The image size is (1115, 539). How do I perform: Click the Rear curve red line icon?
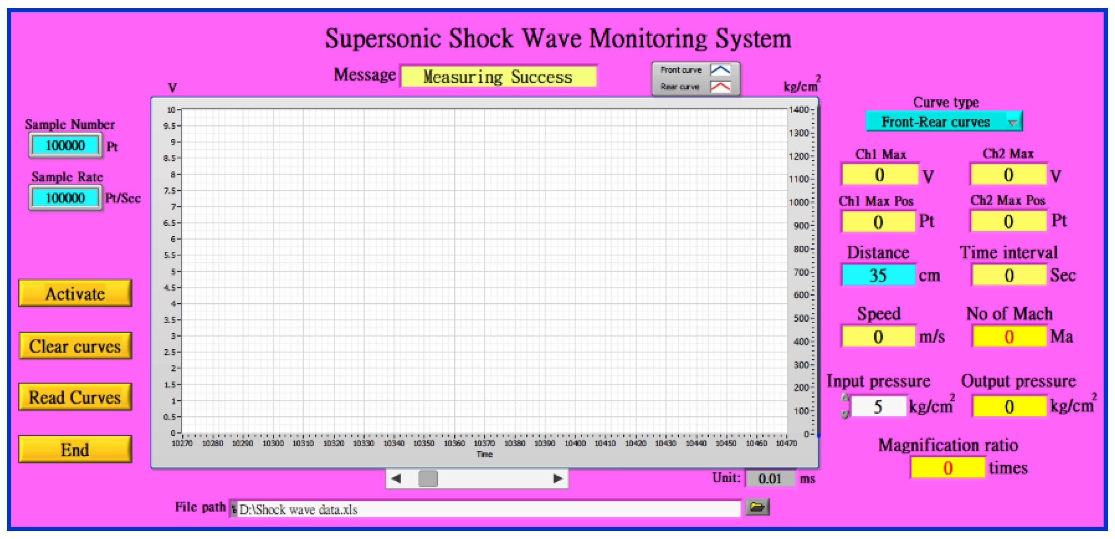(x=720, y=87)
